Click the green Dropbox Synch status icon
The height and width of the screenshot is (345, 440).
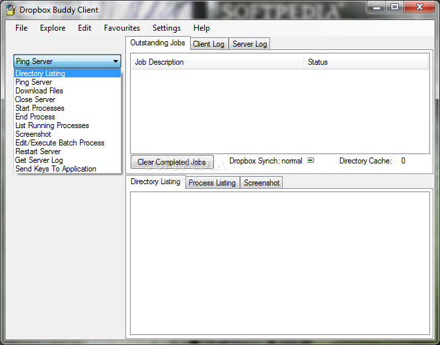(311, 160)
